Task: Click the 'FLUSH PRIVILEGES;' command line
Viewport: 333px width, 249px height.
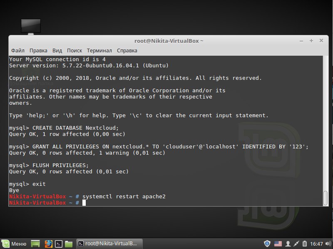Action: (x=49, y=165)
